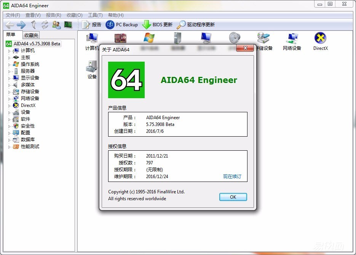Viewport: 356px width, 255px height.
Task: Click the forward navigation arrow
Action: point(21,25)
